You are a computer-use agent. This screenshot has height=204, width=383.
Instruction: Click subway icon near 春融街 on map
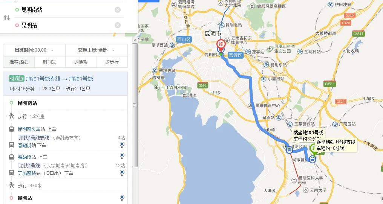coord(290,149)
